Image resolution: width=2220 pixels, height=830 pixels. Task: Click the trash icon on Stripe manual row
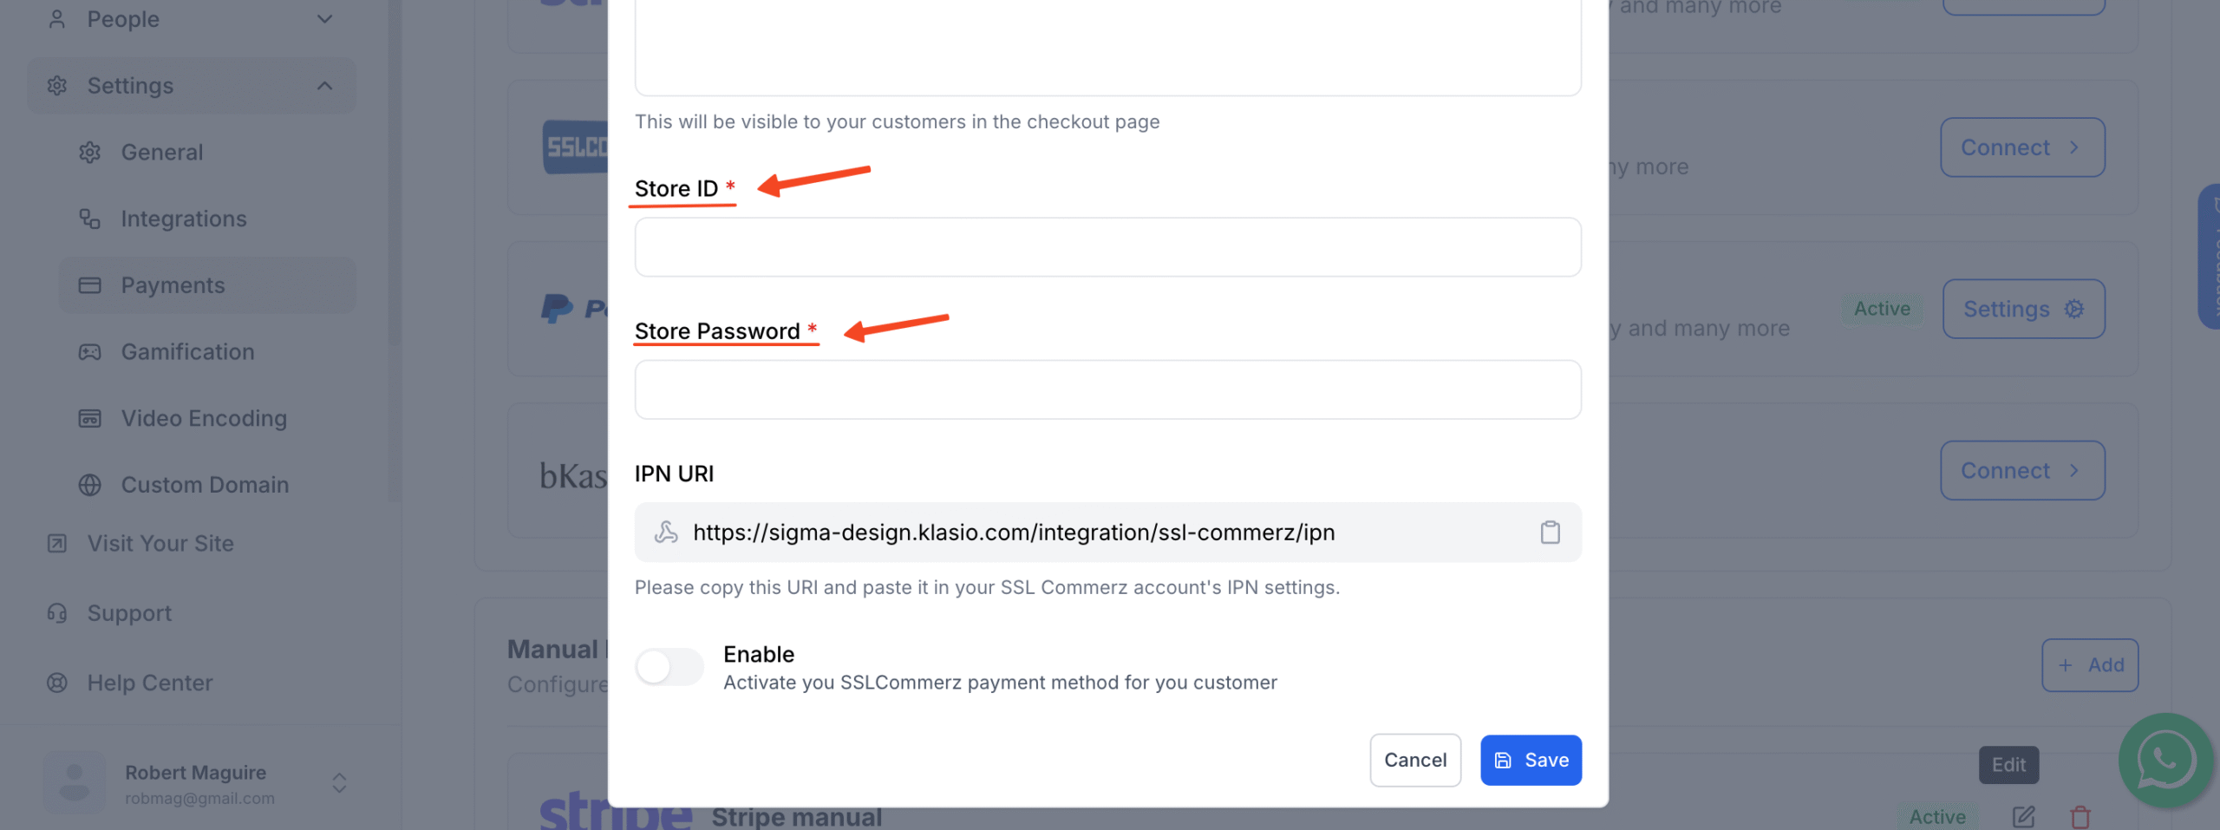click(x=2081, y=816)
